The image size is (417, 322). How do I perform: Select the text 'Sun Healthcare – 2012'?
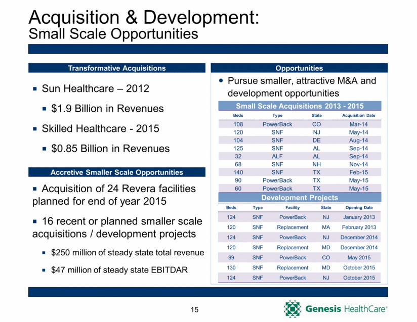[96, 88]
